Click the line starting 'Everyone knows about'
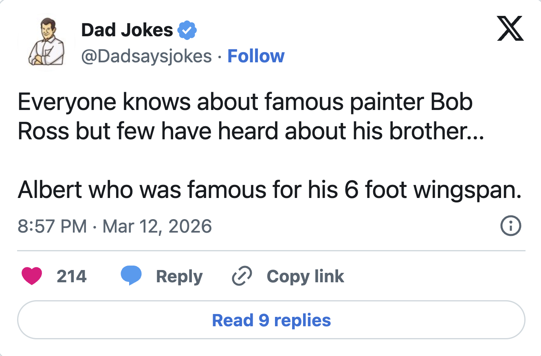541x356 pixels. [x=245, y=102]
